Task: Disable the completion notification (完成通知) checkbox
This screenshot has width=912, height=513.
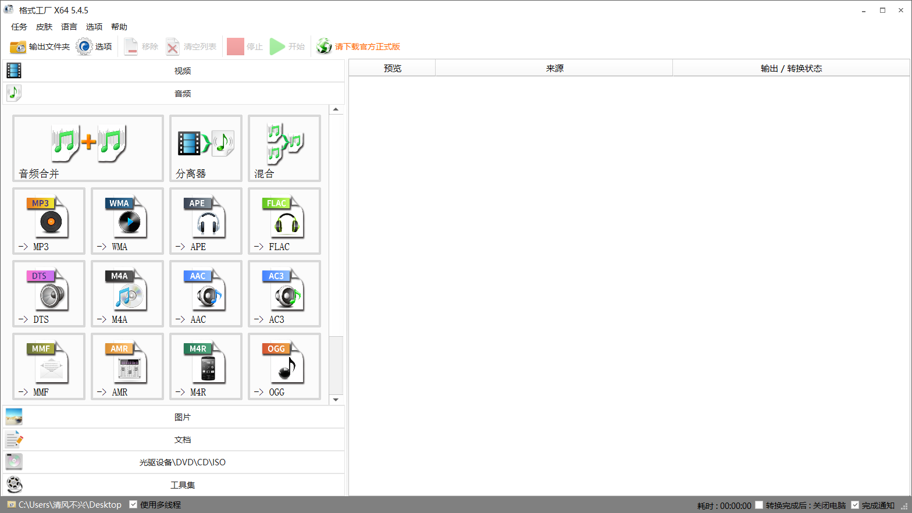Action: (855, 505)
